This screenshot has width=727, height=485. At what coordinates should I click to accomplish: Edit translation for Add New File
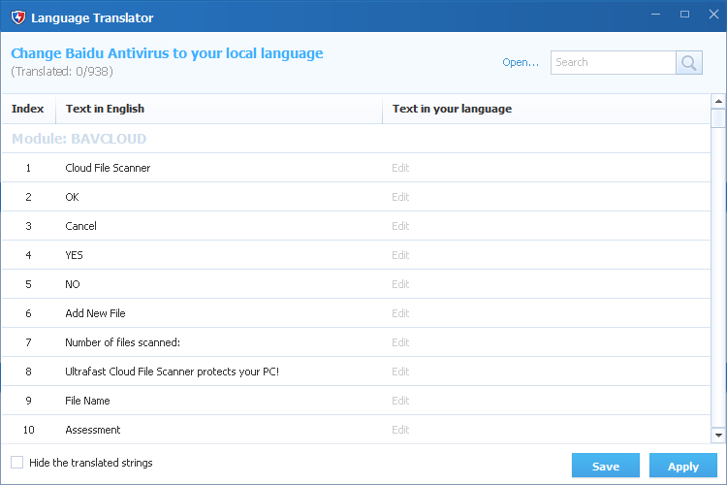tap(400, 313)
